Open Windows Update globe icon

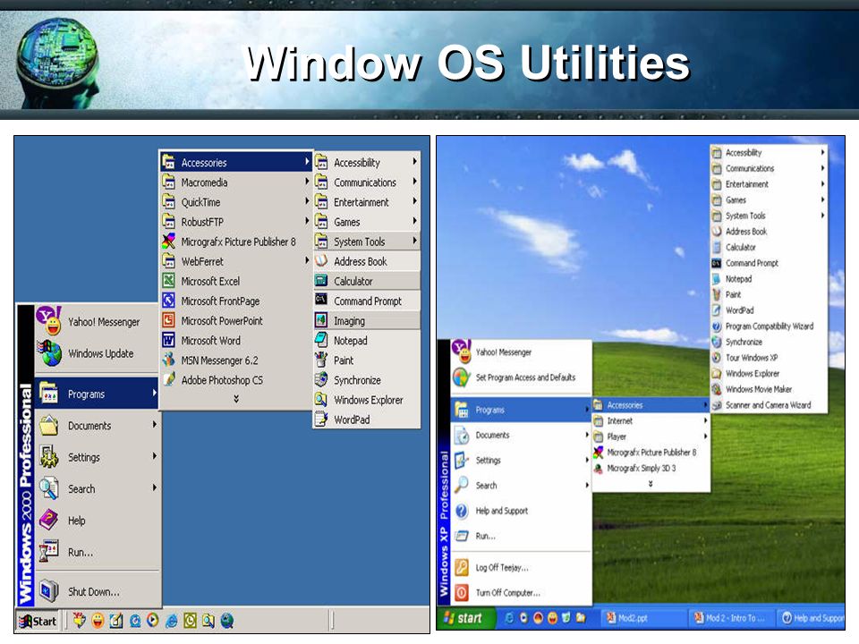click(x=50, y=353)
